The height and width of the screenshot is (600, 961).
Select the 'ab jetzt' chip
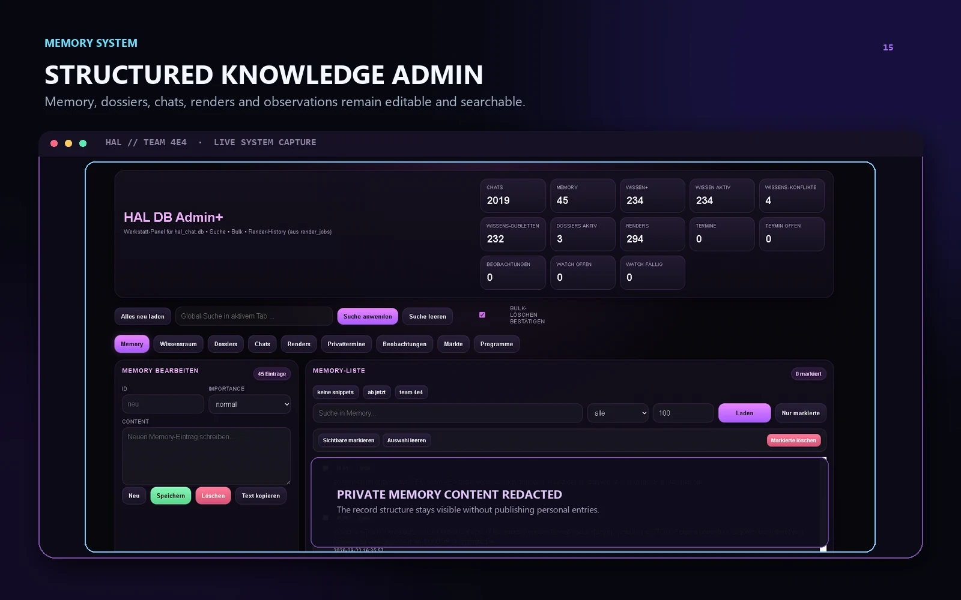pos(377,392)
